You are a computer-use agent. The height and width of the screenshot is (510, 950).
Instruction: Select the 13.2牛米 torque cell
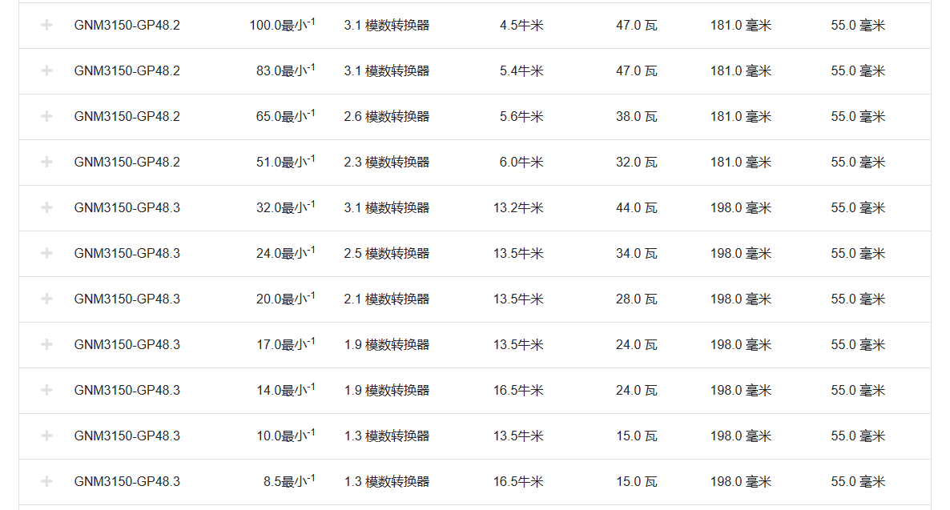(518, 207)
